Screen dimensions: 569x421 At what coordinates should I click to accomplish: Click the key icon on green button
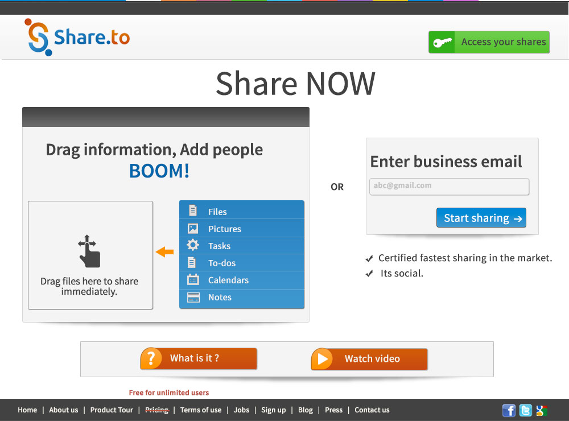click(442, 43)
